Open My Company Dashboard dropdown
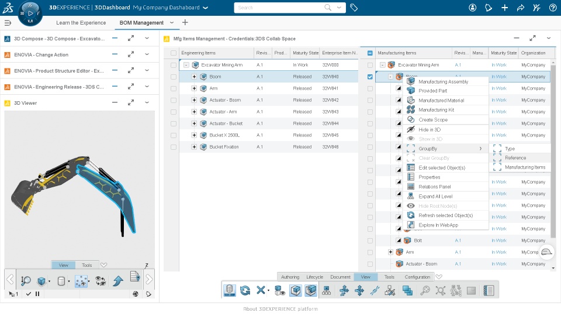This screenshot has height=316, width=561. pyautogui.click(x=206, y=8)
